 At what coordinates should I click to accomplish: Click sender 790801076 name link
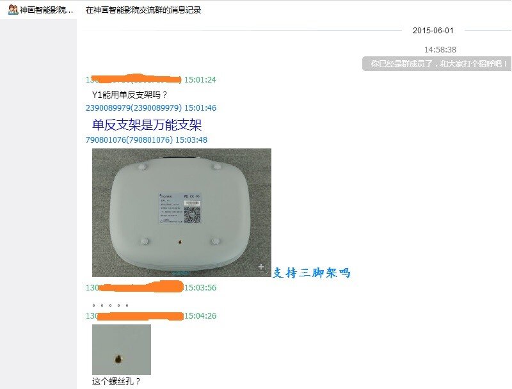(x=129, y=139)
